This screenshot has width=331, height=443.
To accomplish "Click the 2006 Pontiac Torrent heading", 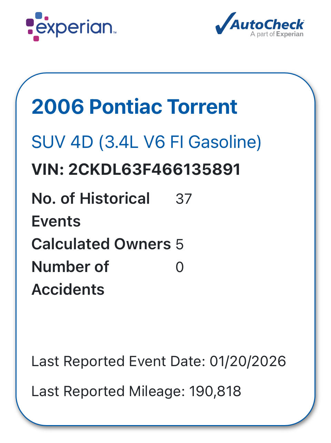I will pos(134,107).
